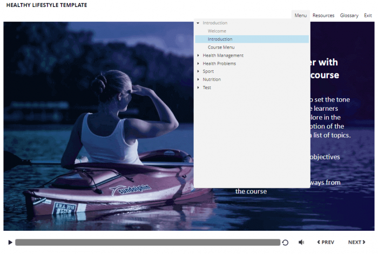Advance to next slide with NEXT
Viewport: 378px width, 254px height.
(356, 243)
